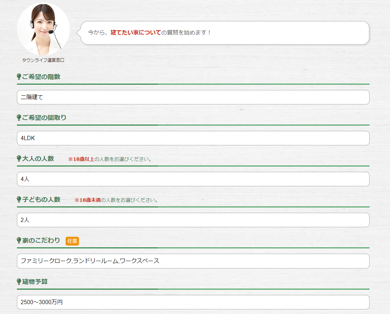Open the 建物予算 field showing 2500～3000万円
The image size is (390, 314).
[x=193, y=302]
